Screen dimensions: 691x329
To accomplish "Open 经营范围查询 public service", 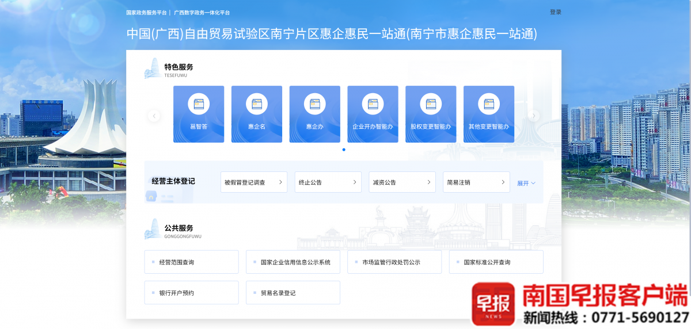I will pos(191,262).
